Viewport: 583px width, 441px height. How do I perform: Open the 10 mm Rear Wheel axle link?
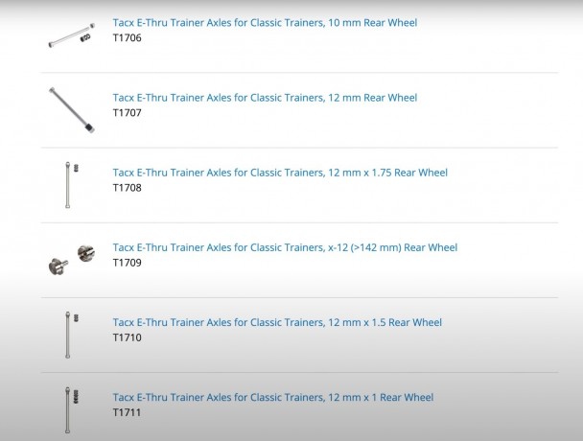[x=265, y=22]
